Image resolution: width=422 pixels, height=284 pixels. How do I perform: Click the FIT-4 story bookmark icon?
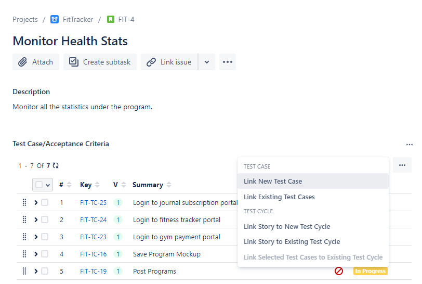(x=111, y=20)
